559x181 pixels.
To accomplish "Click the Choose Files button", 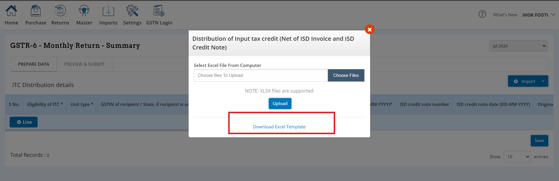I will pos(346,75).
